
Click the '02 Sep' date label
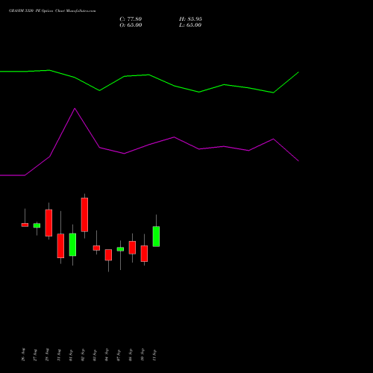click(x=83, y=354)
